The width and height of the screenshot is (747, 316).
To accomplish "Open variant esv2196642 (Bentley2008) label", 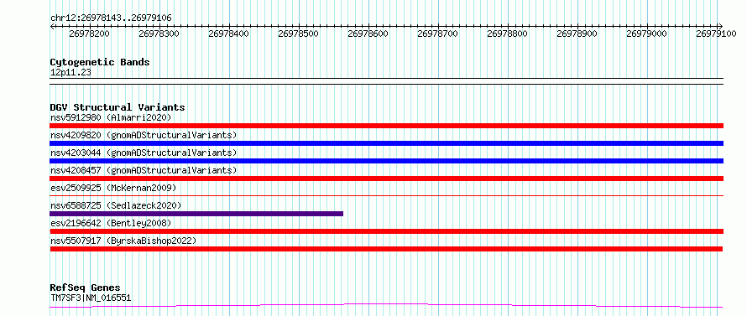I will [x=111, y=223].
